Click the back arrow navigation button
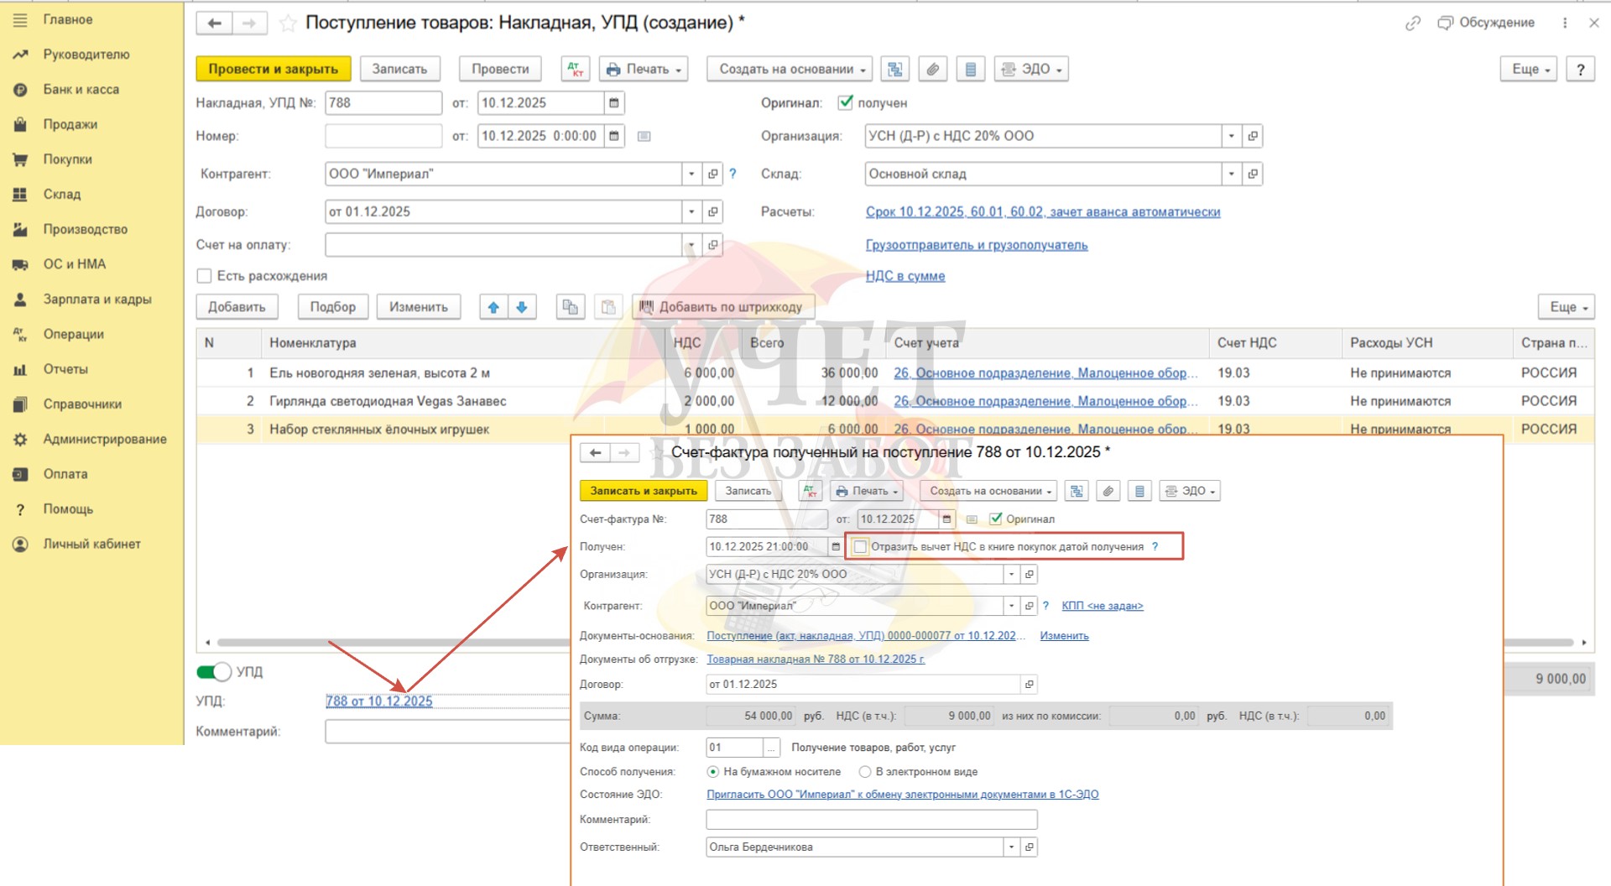Image resolution: width=1611 pixels, height=886 pixels. tap(215, 23)
